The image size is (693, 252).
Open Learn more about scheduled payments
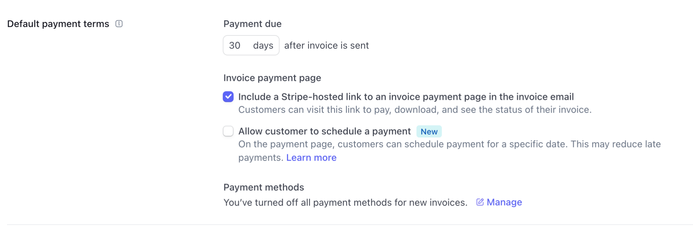311,157
